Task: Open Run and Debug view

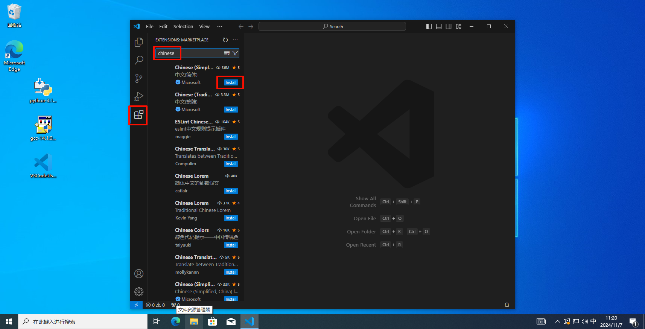Action: tap(138, 96)
